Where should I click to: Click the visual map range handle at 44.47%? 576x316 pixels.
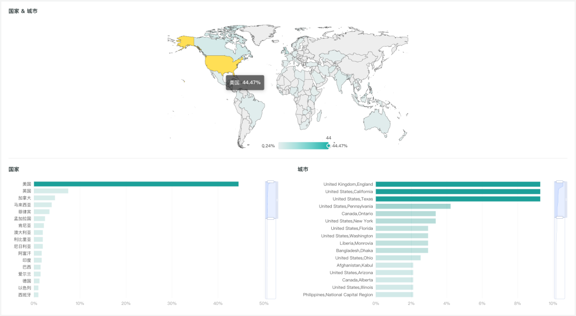click(x=329, y=146)
